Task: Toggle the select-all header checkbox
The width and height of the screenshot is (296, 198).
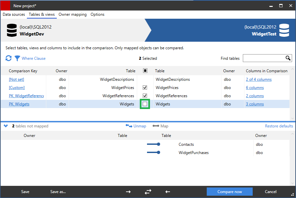Action: click(x=145, y=71)
